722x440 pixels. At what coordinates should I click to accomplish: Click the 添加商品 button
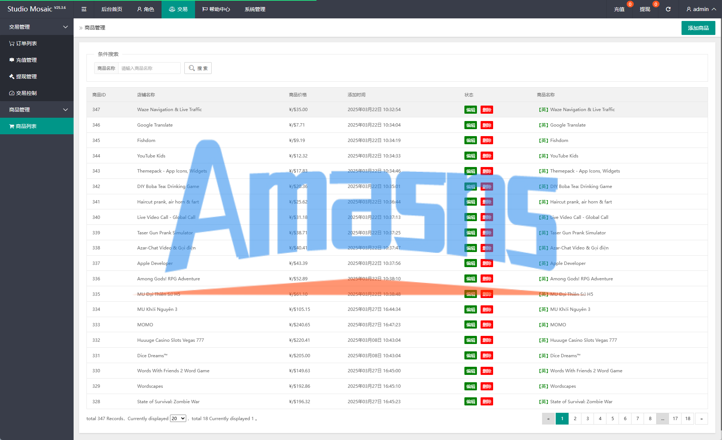pyautogui.click(x=698, y=28)
